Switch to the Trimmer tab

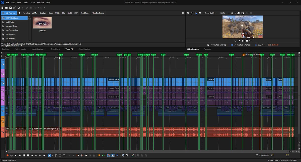pos(207,49)
